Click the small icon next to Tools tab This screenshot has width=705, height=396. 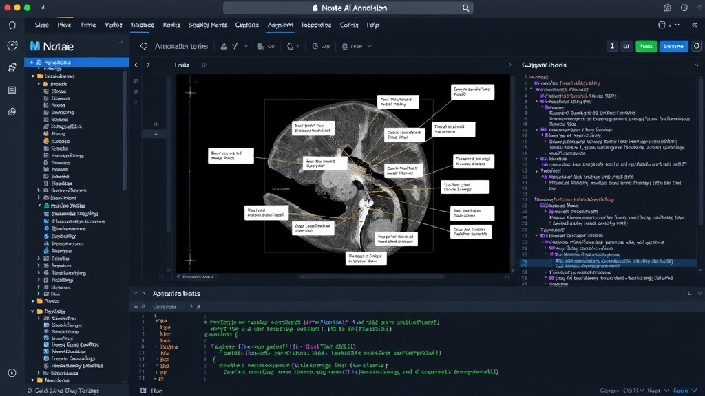[204, 65]
